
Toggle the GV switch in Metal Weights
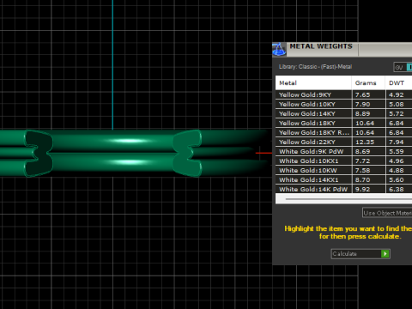pyautogui.click(x=403, y=67)
